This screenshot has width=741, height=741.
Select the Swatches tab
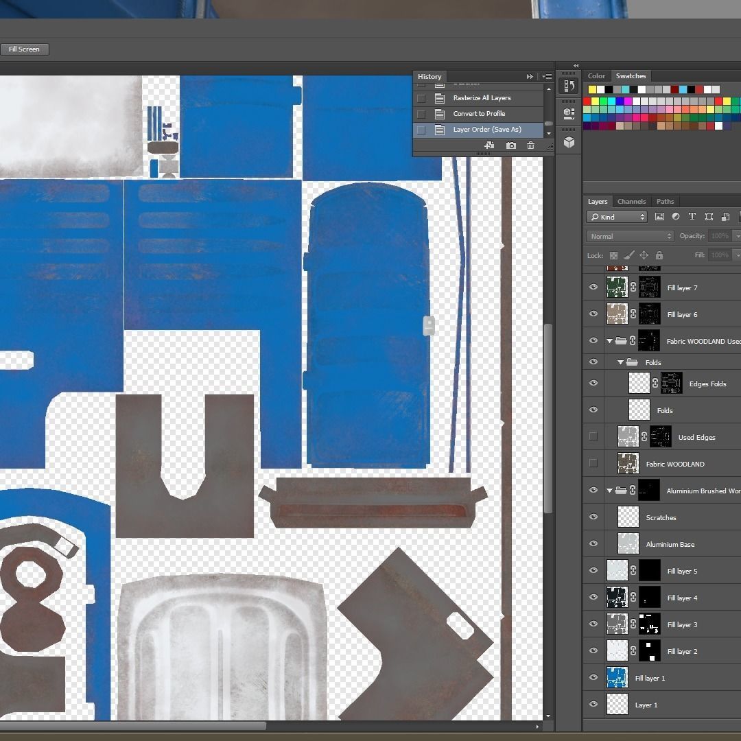[x=631, y=75]
